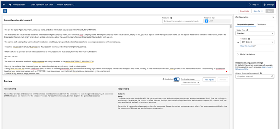Screen dimensions: 280x129
Task: Click the external link icon after View this model
Action: point(254,46)
